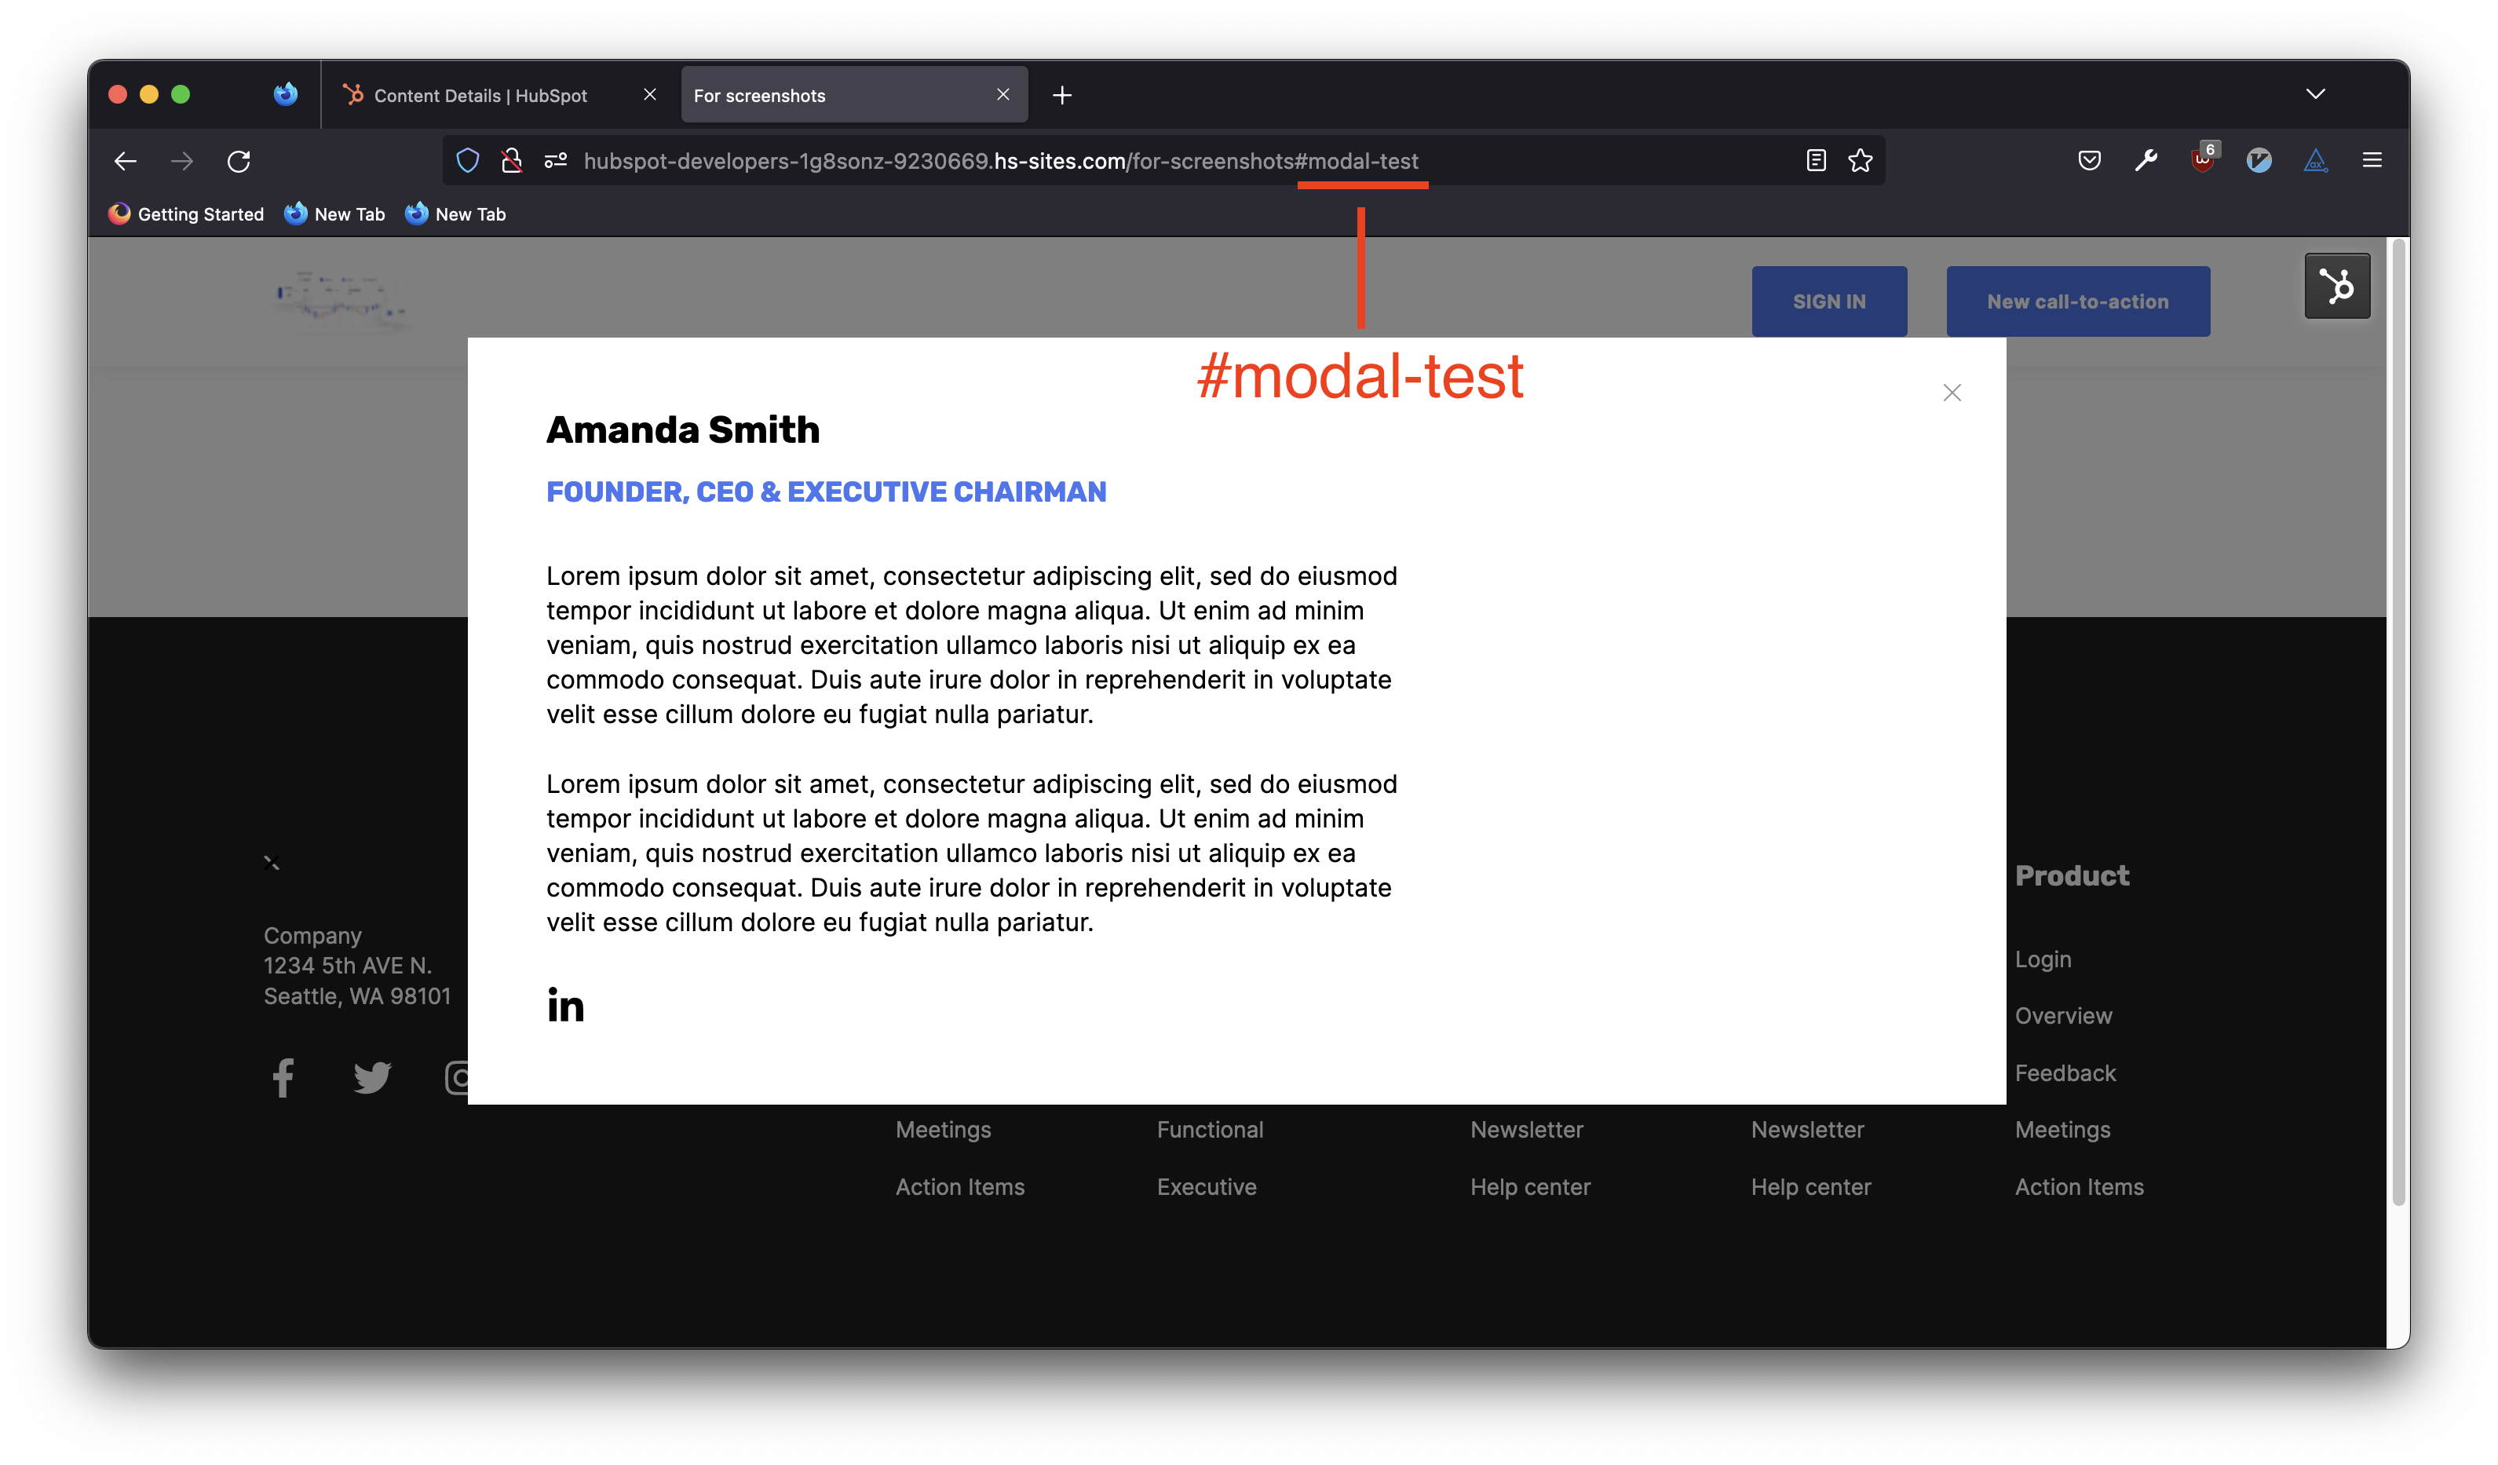Click the Twitter icon in footer

[x=371, y=1076]
